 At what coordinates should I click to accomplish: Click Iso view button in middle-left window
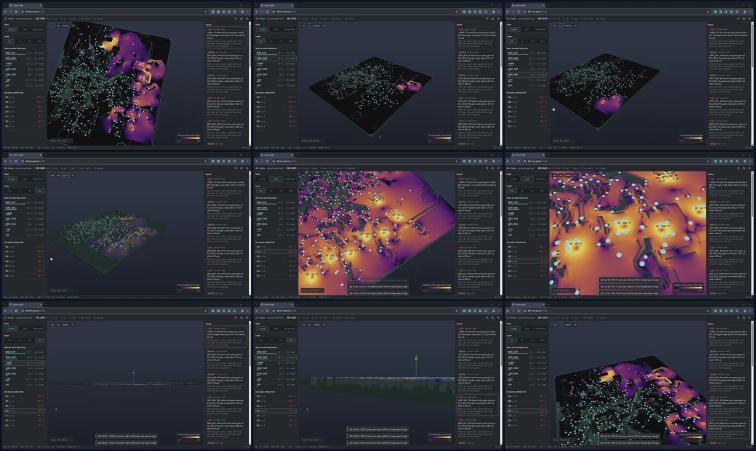58,175
